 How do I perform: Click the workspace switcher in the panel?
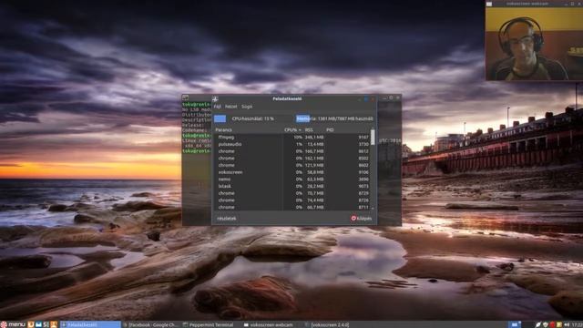515,324
